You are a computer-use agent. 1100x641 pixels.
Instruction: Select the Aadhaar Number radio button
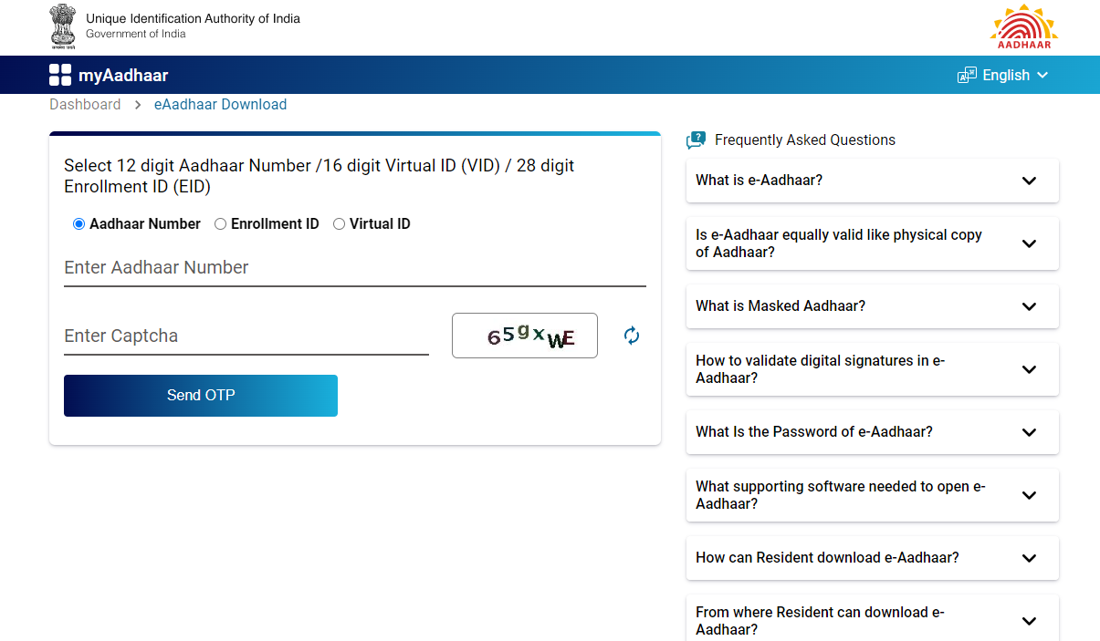79,224
